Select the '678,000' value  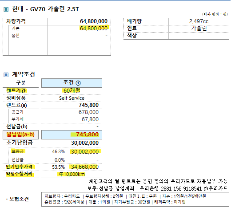coord(88,112)
